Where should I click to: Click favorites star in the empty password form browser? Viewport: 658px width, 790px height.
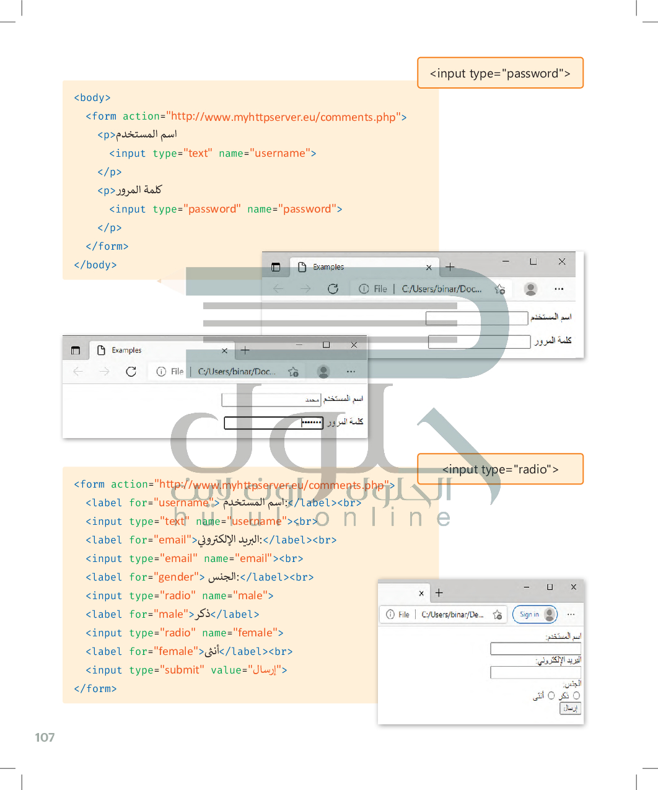pyautogui.click(x=499, y=289)
